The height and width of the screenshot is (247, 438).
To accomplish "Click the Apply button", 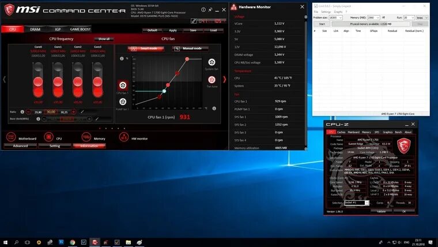I will point(173,30).
